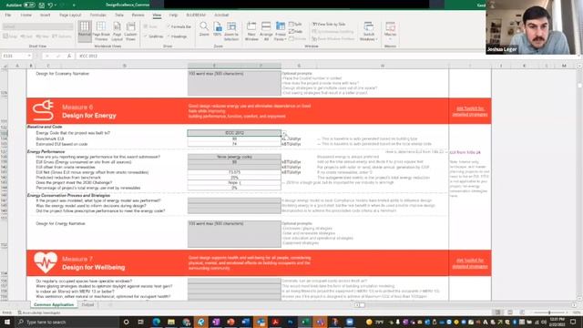Open Microsoft Edge from the taskbar
Screen dimensions: 583x328
(x=156, y=322)
